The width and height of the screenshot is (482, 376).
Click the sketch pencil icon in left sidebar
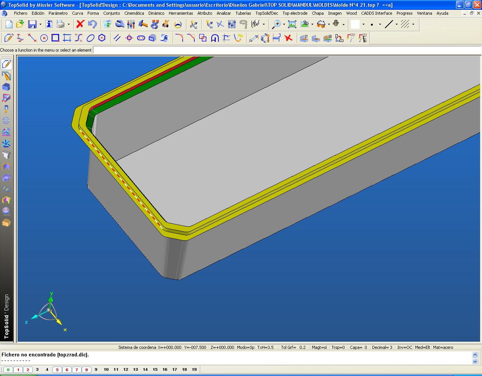[x=6, y=64]
